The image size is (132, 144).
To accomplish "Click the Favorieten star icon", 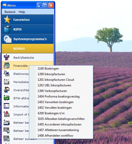I will (7, 19).
